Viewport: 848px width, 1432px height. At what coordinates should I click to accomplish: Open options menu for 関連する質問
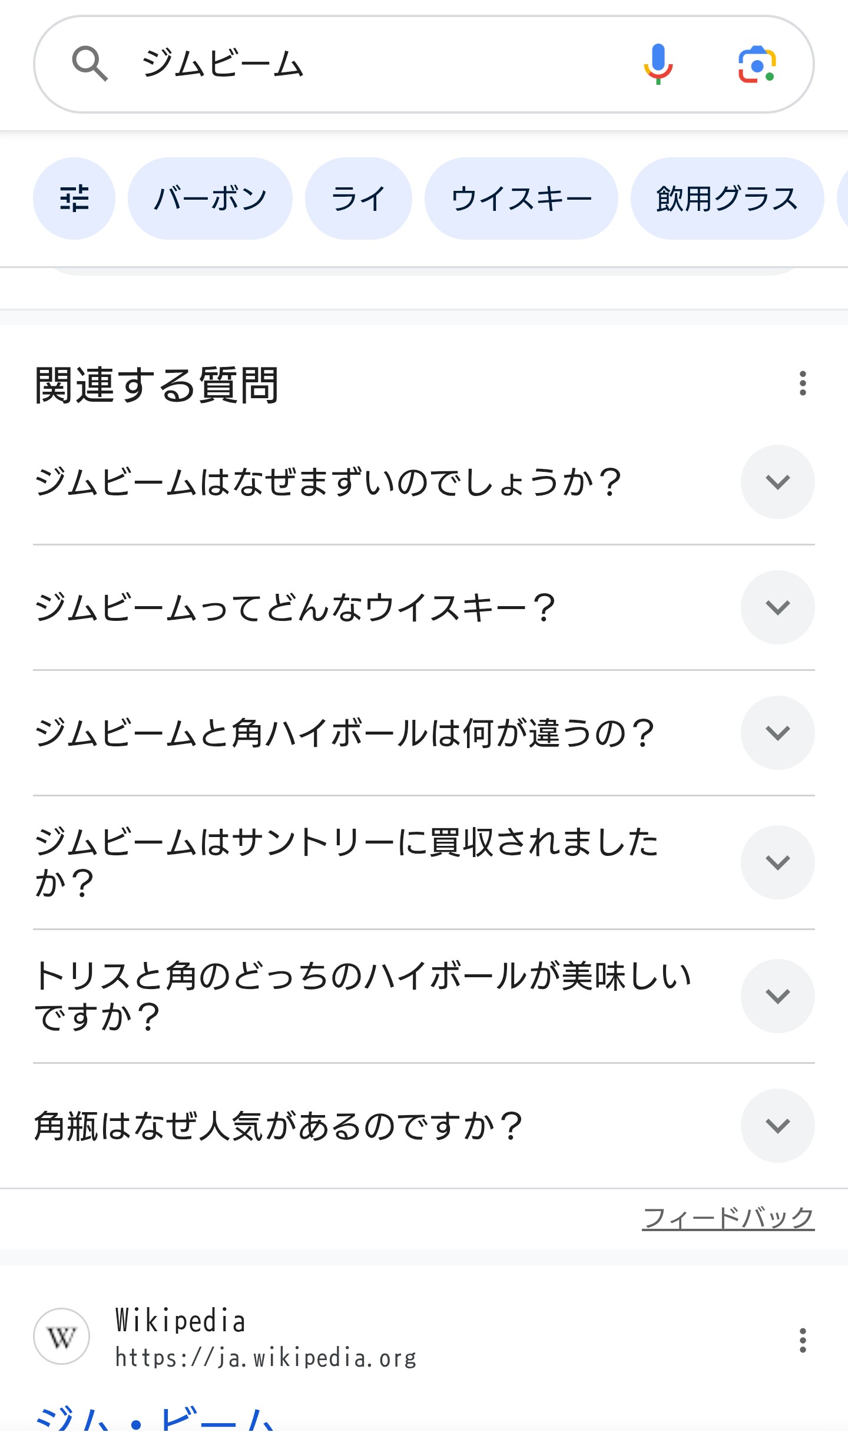[802, 383]
